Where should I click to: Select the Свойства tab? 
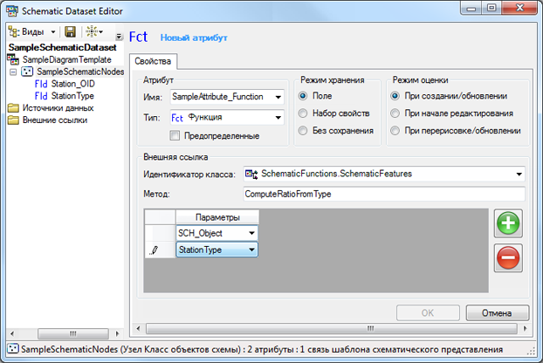click(x=153, y=61)
